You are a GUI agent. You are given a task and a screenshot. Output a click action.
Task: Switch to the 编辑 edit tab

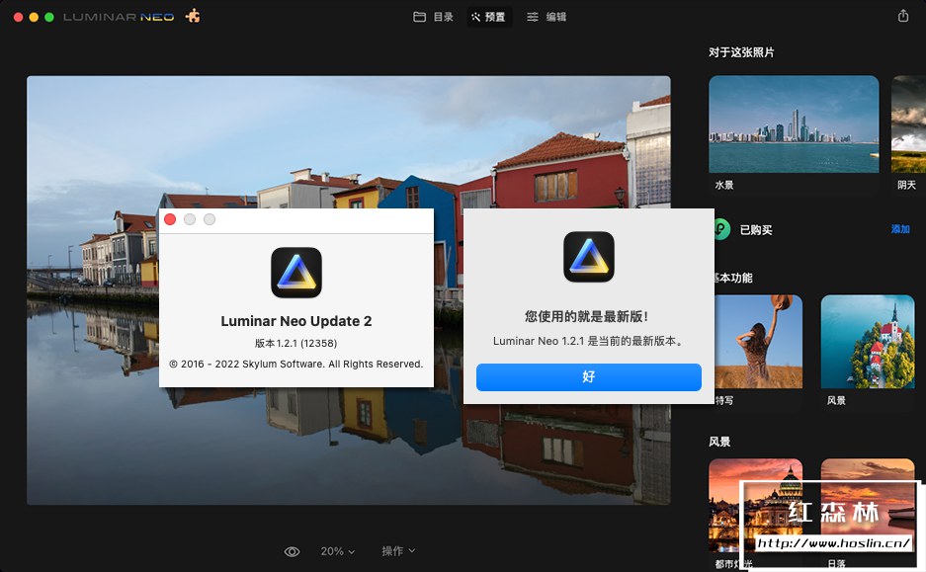[547, 17]
